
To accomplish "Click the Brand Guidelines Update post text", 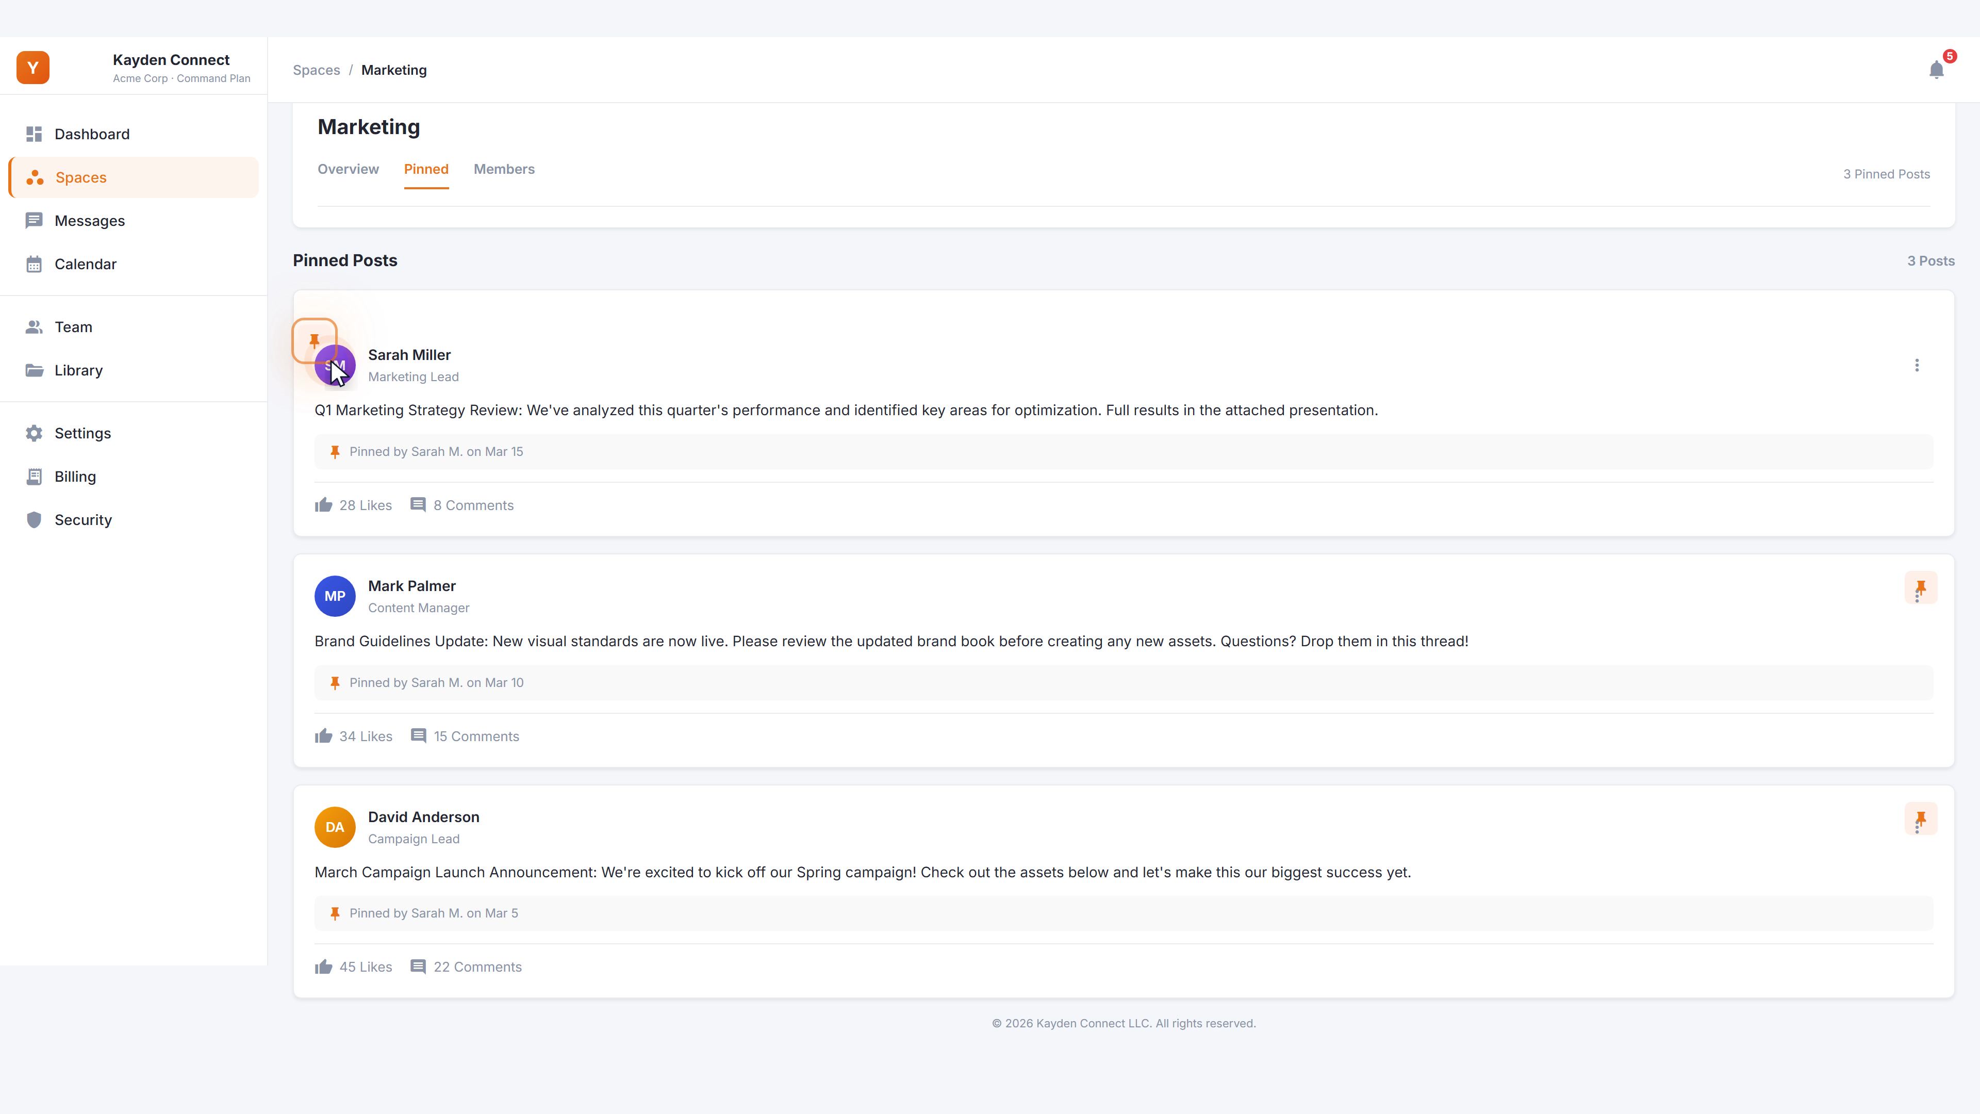I will coord(892,642).
